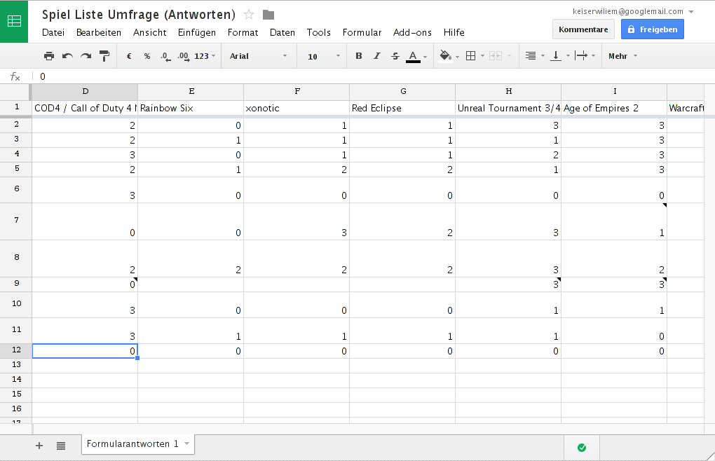Open the Tools menu
715x461 pixels.
(319, 32)
